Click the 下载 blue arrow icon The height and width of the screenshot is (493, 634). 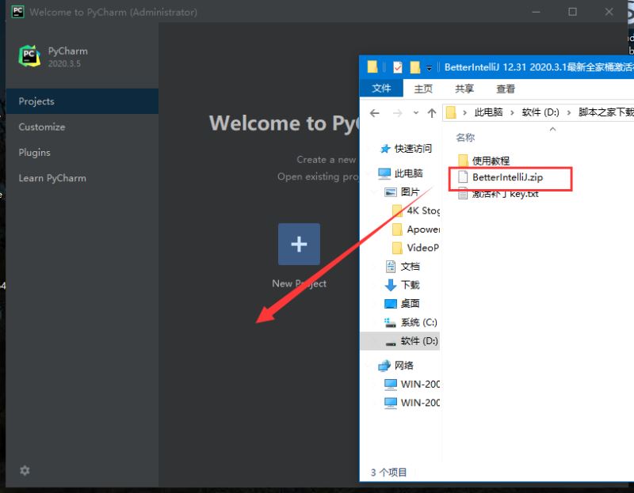391,285
